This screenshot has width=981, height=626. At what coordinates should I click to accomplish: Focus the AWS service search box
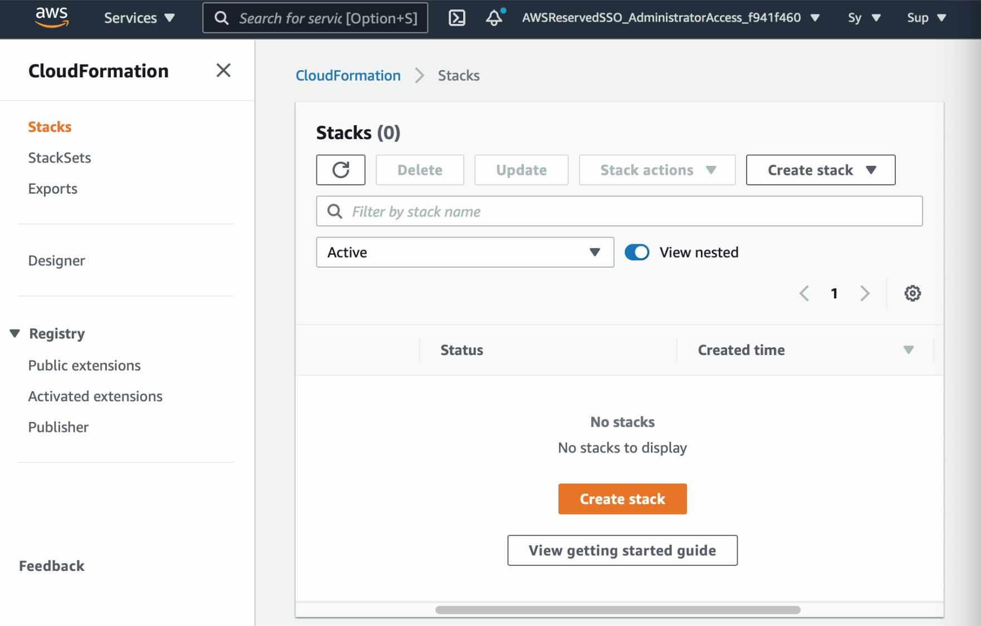[315, 18]
